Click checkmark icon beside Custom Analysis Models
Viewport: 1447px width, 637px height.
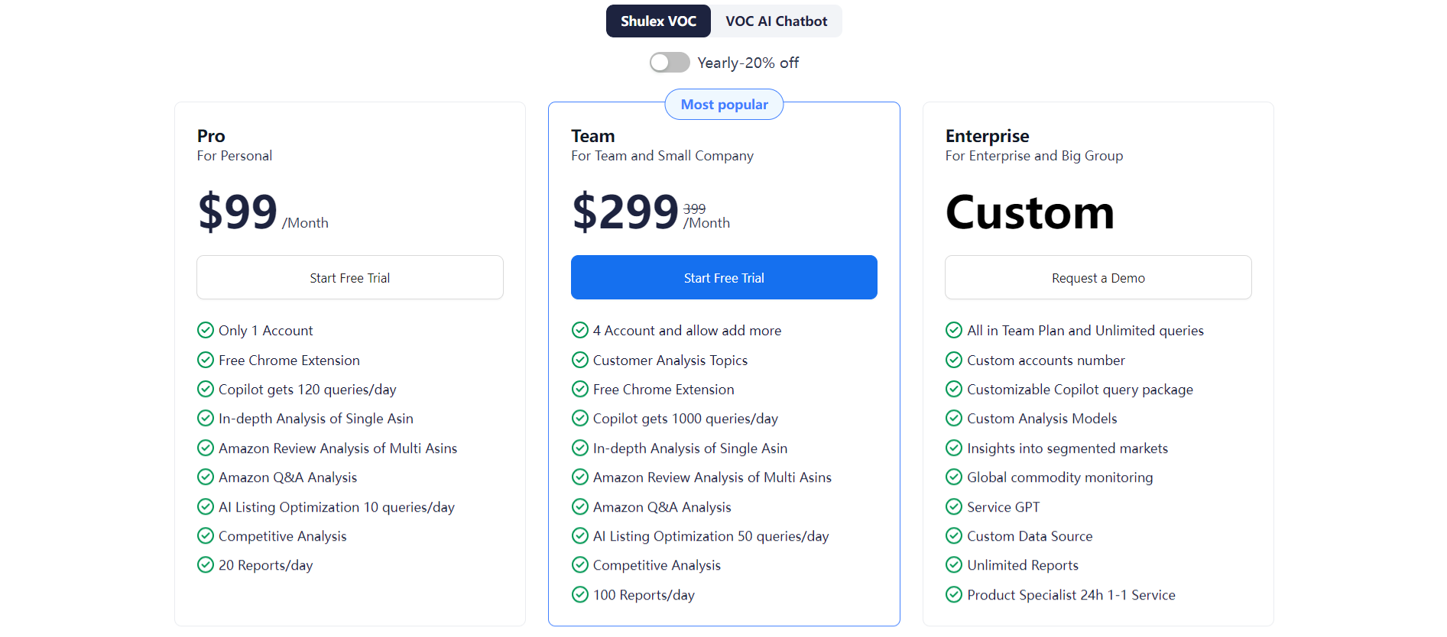[x=954, y=418]
